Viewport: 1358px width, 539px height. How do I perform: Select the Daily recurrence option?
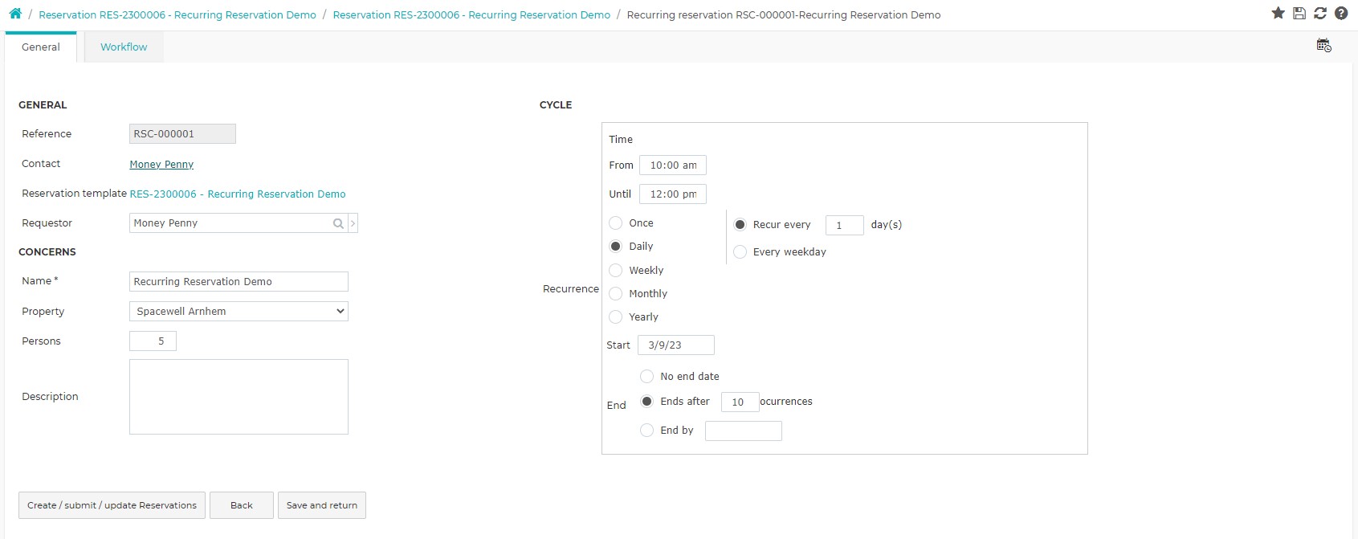click(x=616, y=247)
